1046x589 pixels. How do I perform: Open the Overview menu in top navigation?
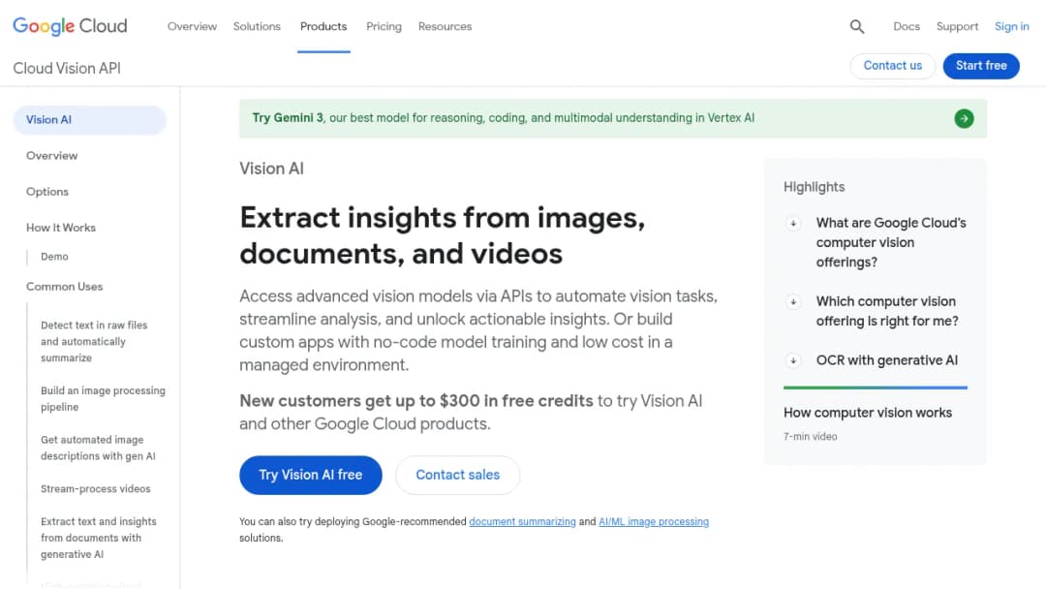[192, 27]
